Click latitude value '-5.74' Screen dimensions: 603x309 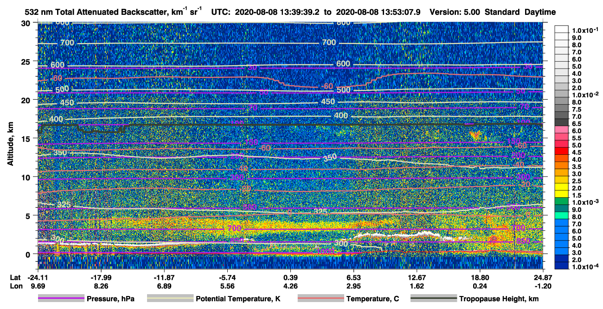click(x=227, y=277)
